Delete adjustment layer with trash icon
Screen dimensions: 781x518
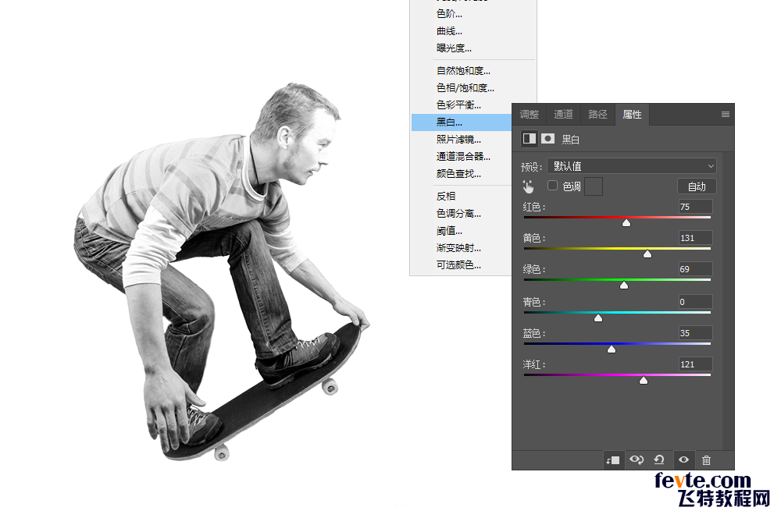tap(706, 459)
